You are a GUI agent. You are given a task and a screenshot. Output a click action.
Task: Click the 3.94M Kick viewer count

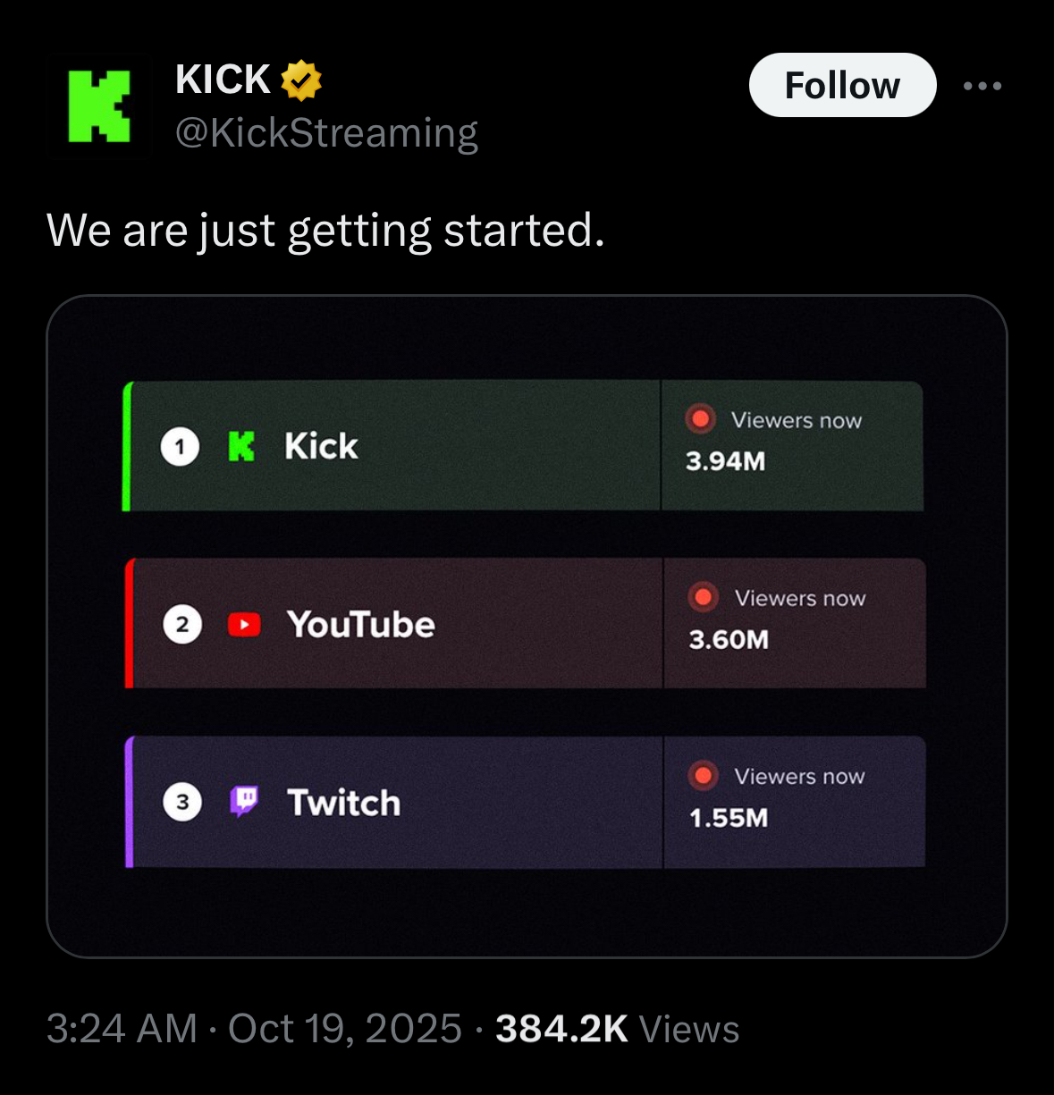(725, 461)
